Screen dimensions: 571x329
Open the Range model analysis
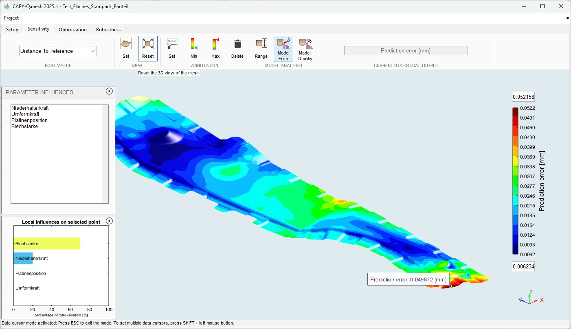coord(261,48)
